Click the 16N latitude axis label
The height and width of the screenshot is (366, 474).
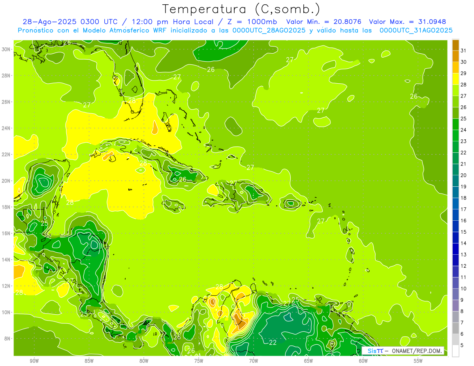6,233
